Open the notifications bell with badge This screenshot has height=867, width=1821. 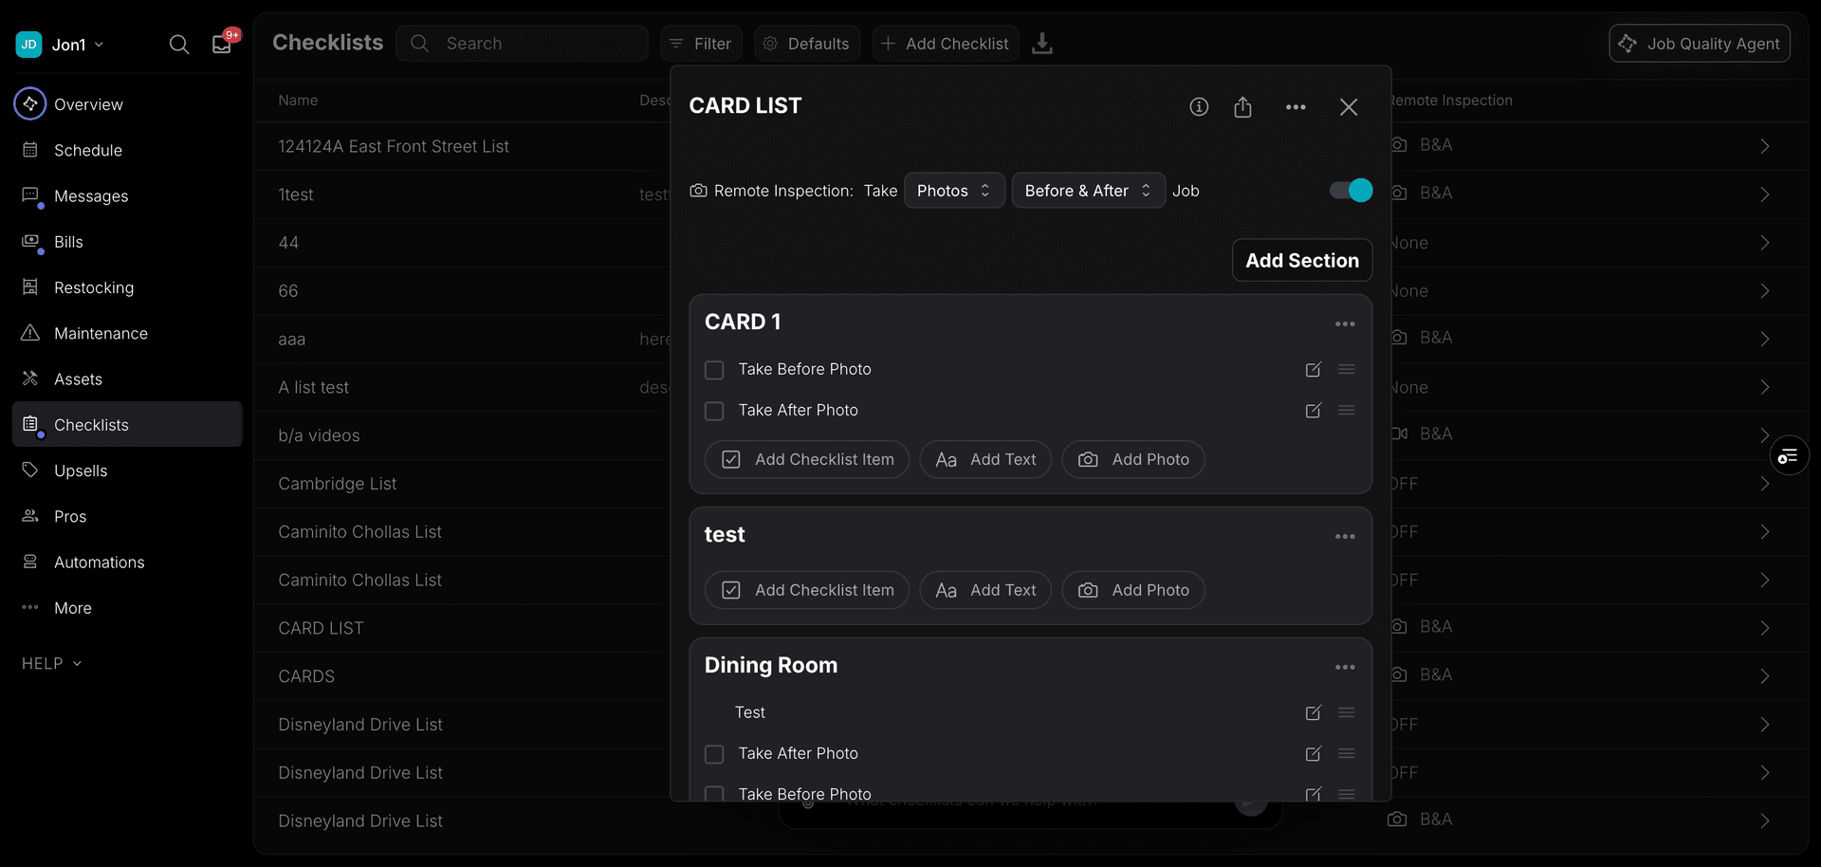[221, 44]
